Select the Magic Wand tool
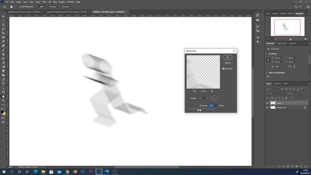This screenshot has width=311, height=175. point(3,29)
